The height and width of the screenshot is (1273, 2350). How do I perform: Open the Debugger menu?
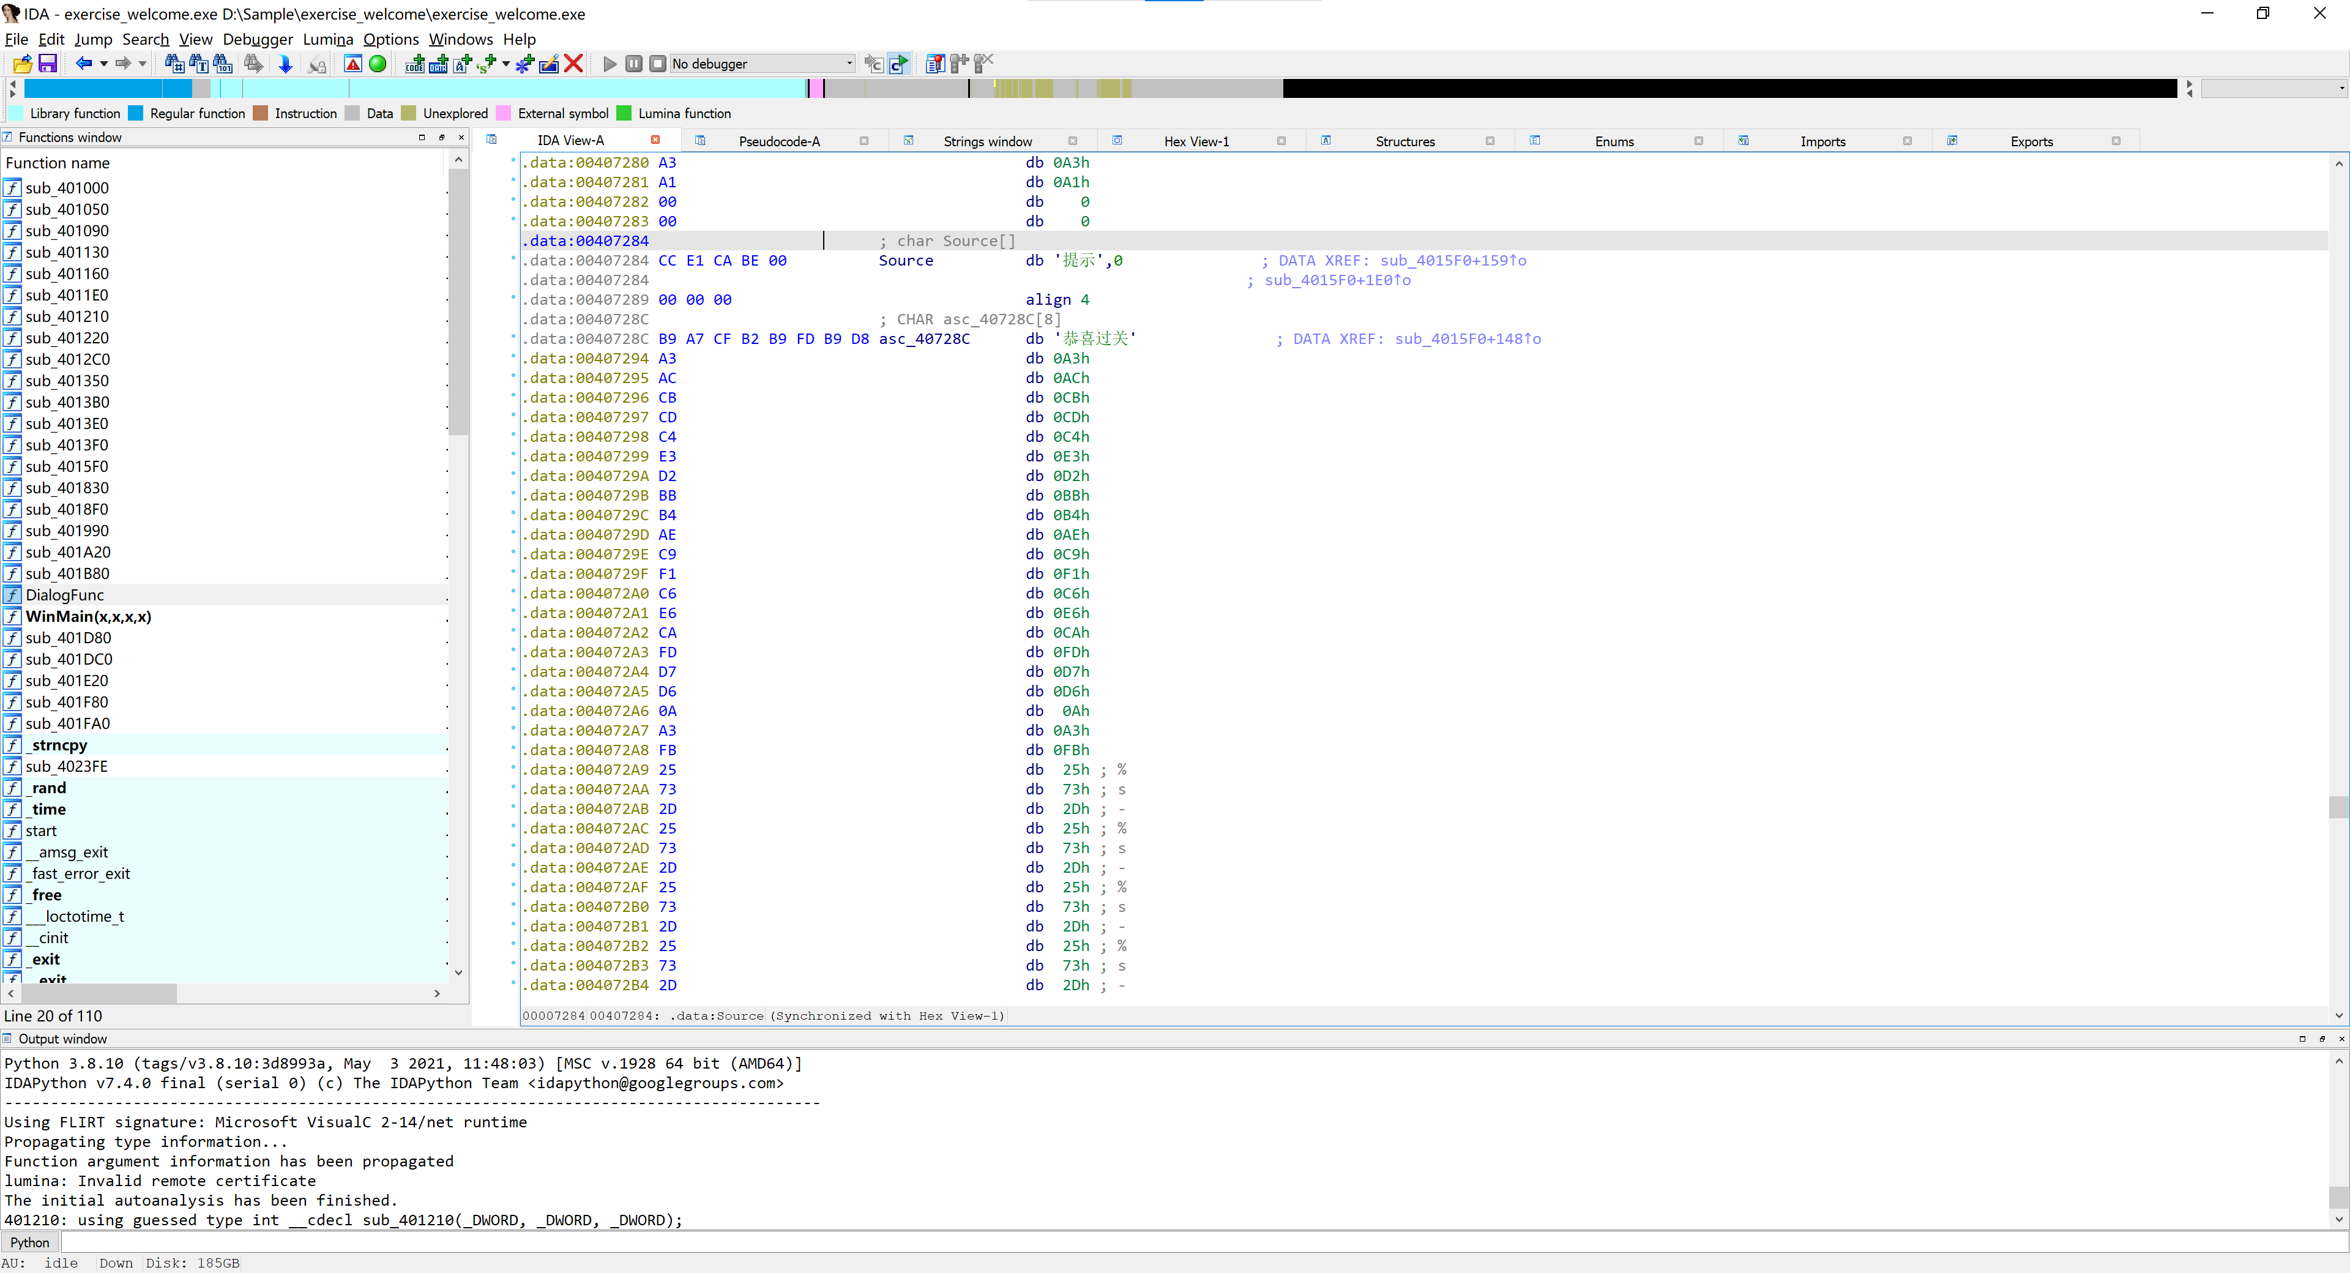pos(258,39)
